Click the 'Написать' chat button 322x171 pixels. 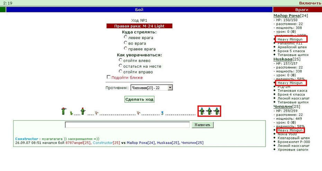203,125
